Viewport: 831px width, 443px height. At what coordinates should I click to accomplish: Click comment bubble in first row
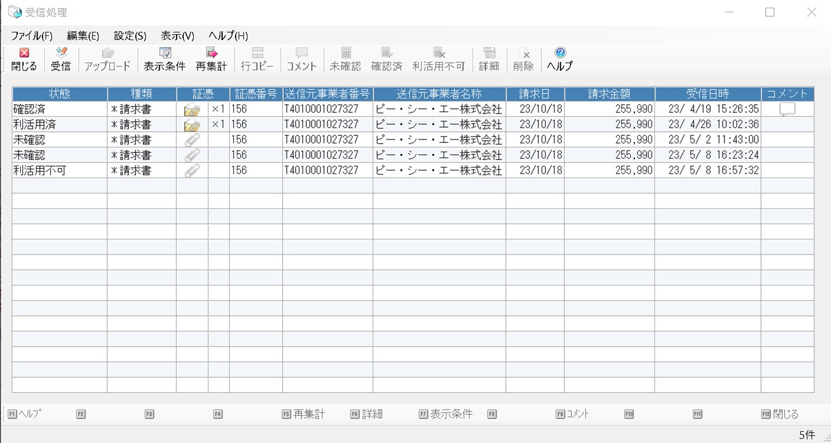pos(787,109)
